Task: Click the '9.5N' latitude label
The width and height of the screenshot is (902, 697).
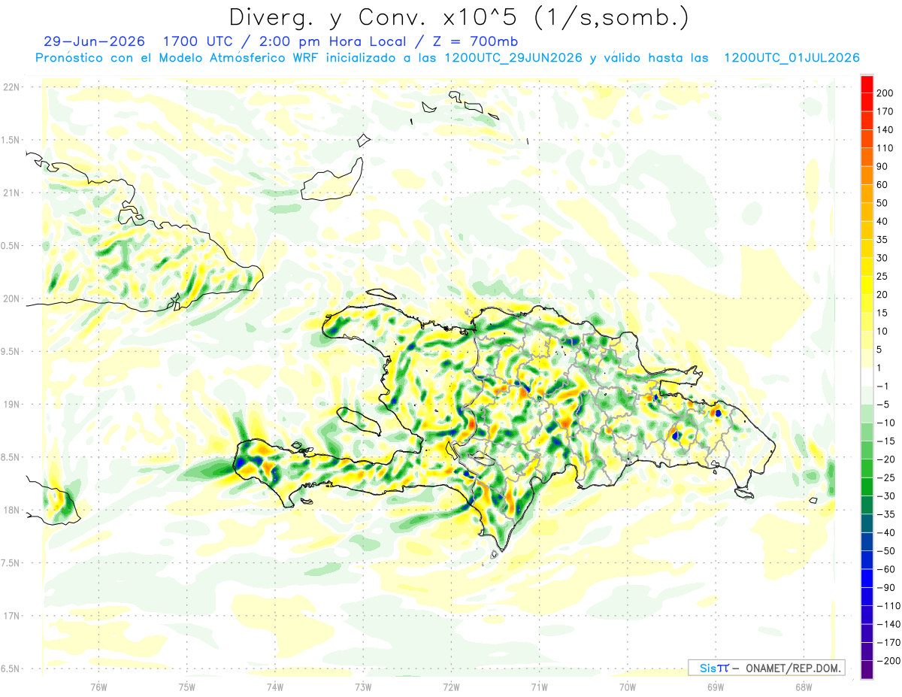Action: (11, 351)
